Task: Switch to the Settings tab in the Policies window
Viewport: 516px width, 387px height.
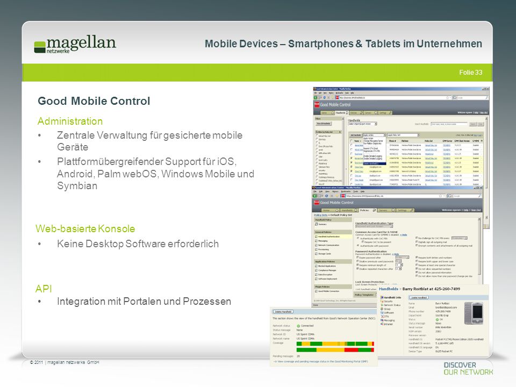Action: coord(405,210)
